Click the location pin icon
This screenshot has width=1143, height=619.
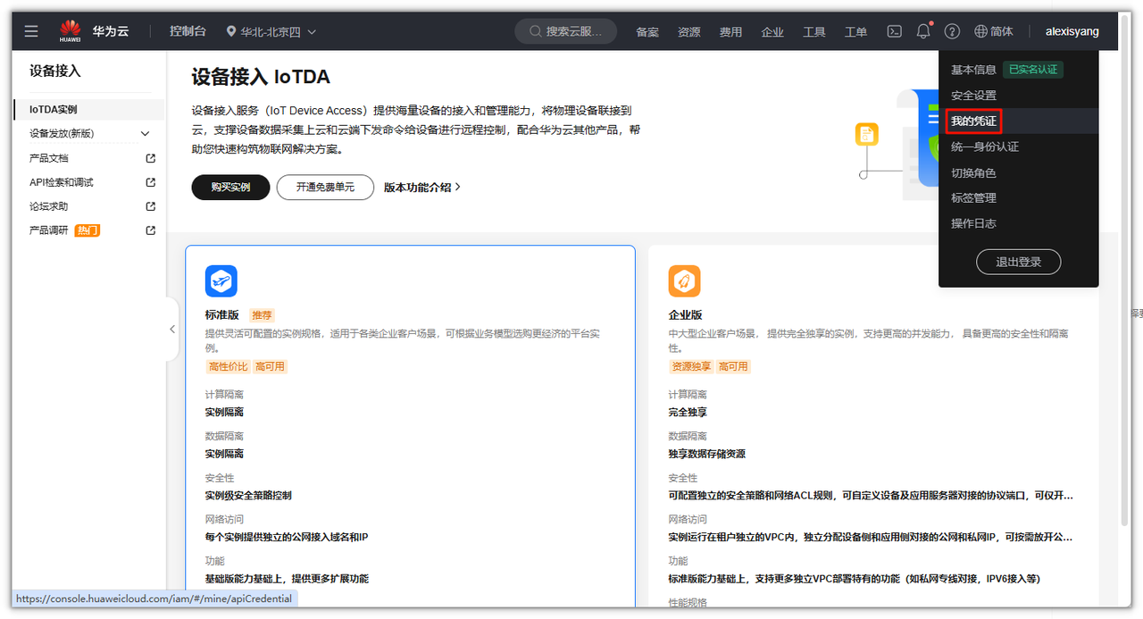231,31
